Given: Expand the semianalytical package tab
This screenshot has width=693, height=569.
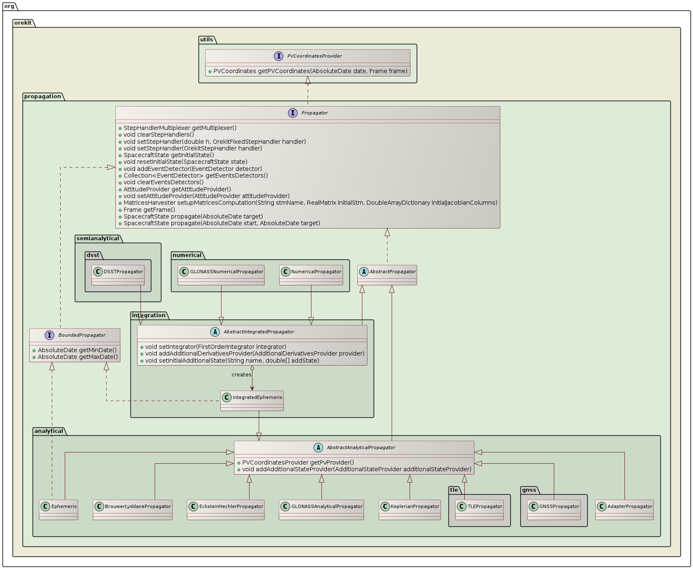Looking at the screenshot, I should [97, 239].
